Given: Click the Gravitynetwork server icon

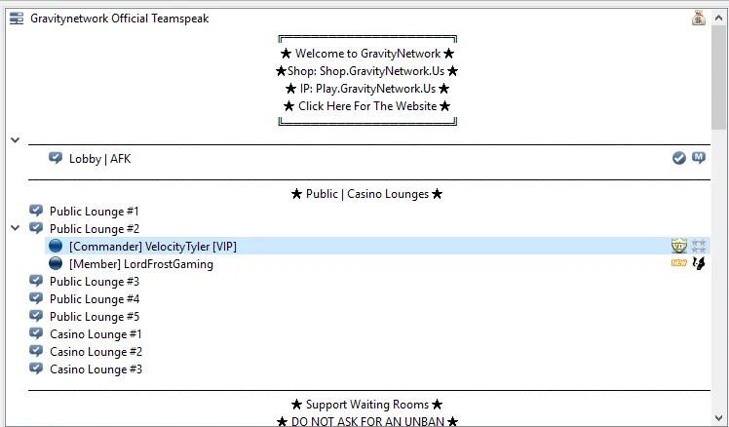Looking at the screenshot, I should 17,19.
